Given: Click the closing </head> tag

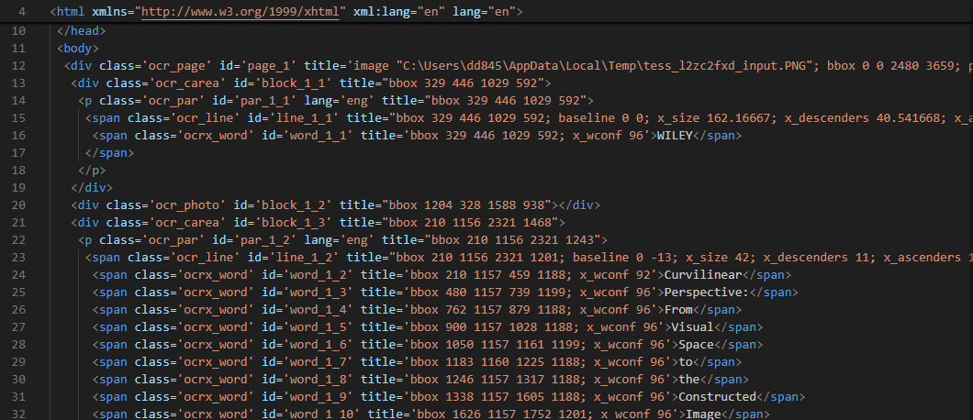Looking at the screenshot, I should point(82,30).
